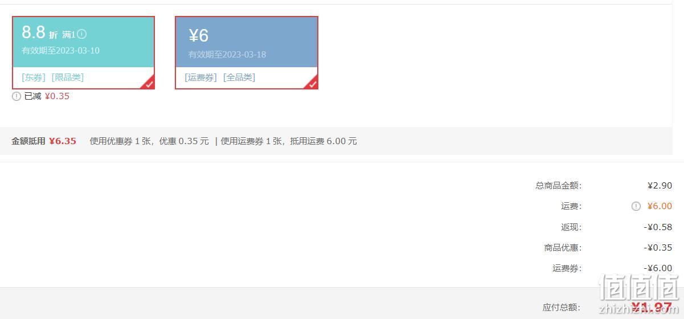Click the [运费券] label

201,77
